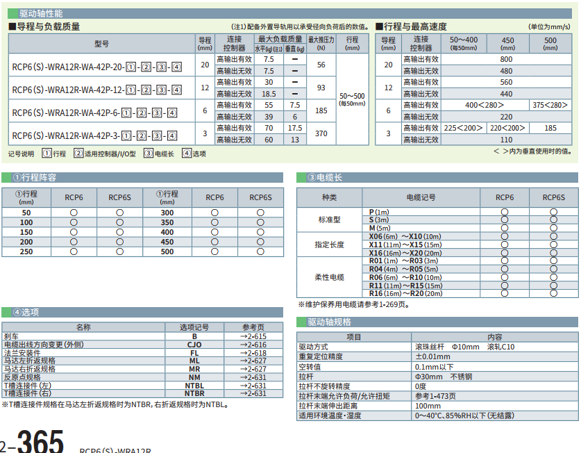Image resolution: width=581 pixels, height=453 pixels.
Task: Select the 刹车 option name
Action: [11, 336]
